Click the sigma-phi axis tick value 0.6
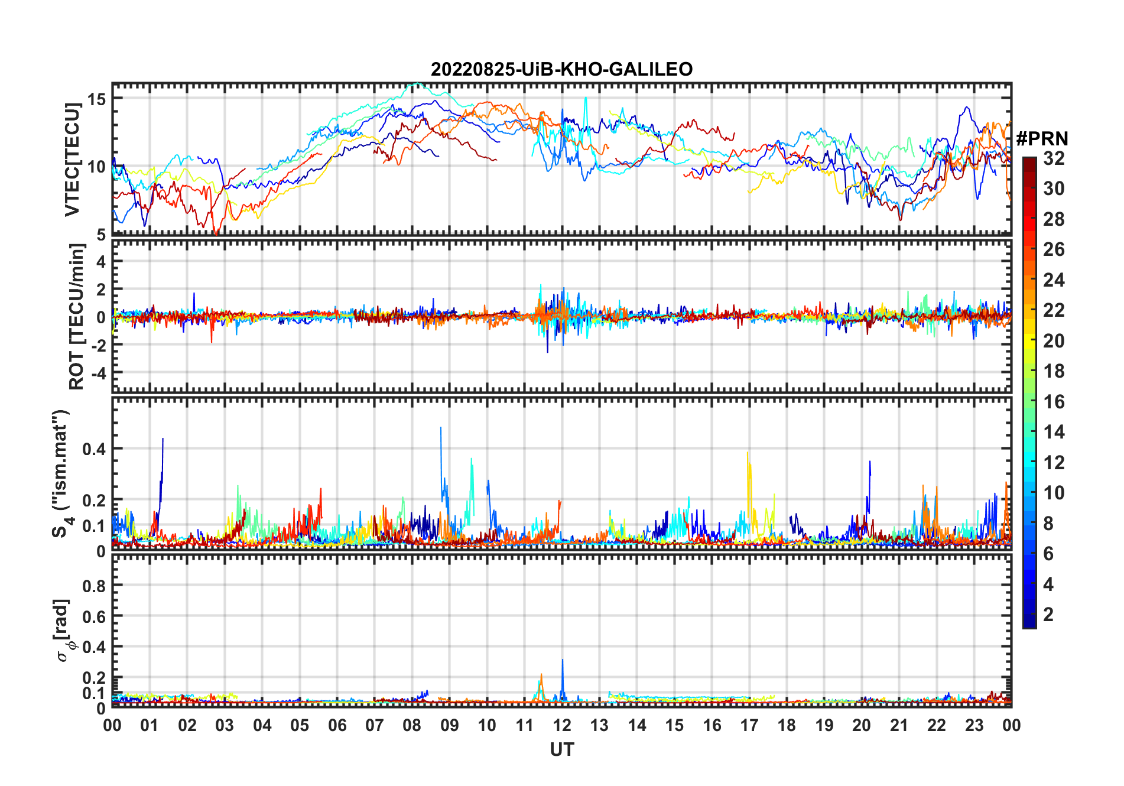The height and width of the screenshot is (786, 1124). coord(94,616)
